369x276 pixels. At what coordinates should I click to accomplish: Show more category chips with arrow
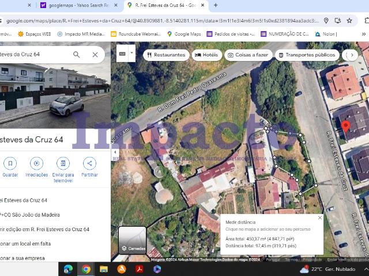352,55
